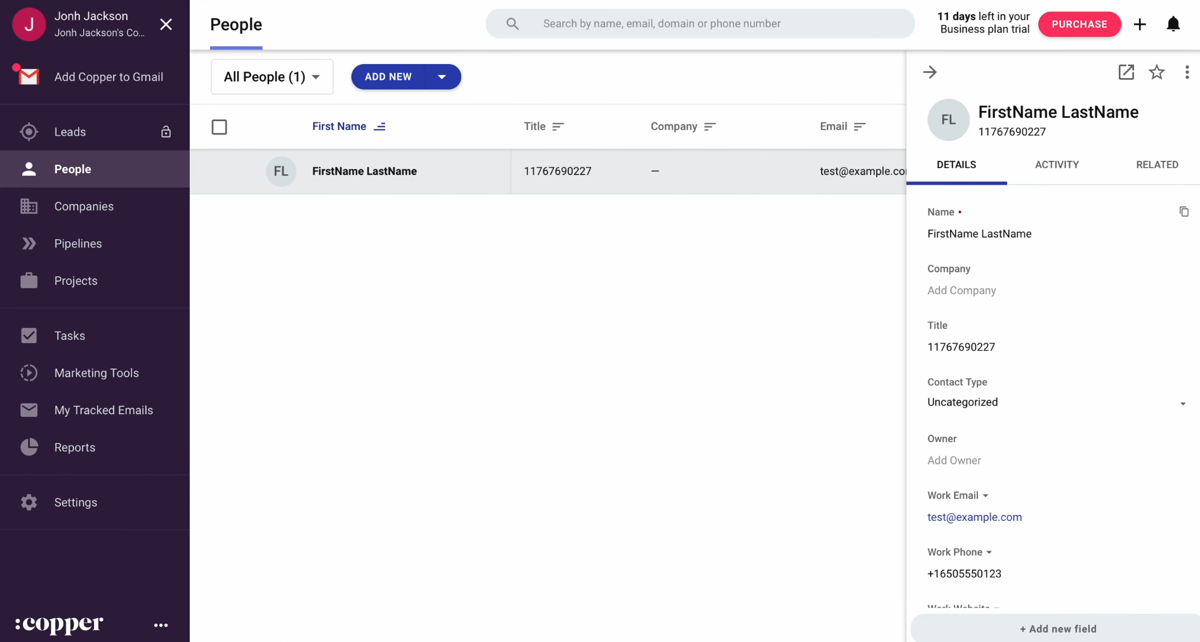Viewport: 1200px width, 642px height.
Task: Toggle the select all people checkbox
Action: 220,127
